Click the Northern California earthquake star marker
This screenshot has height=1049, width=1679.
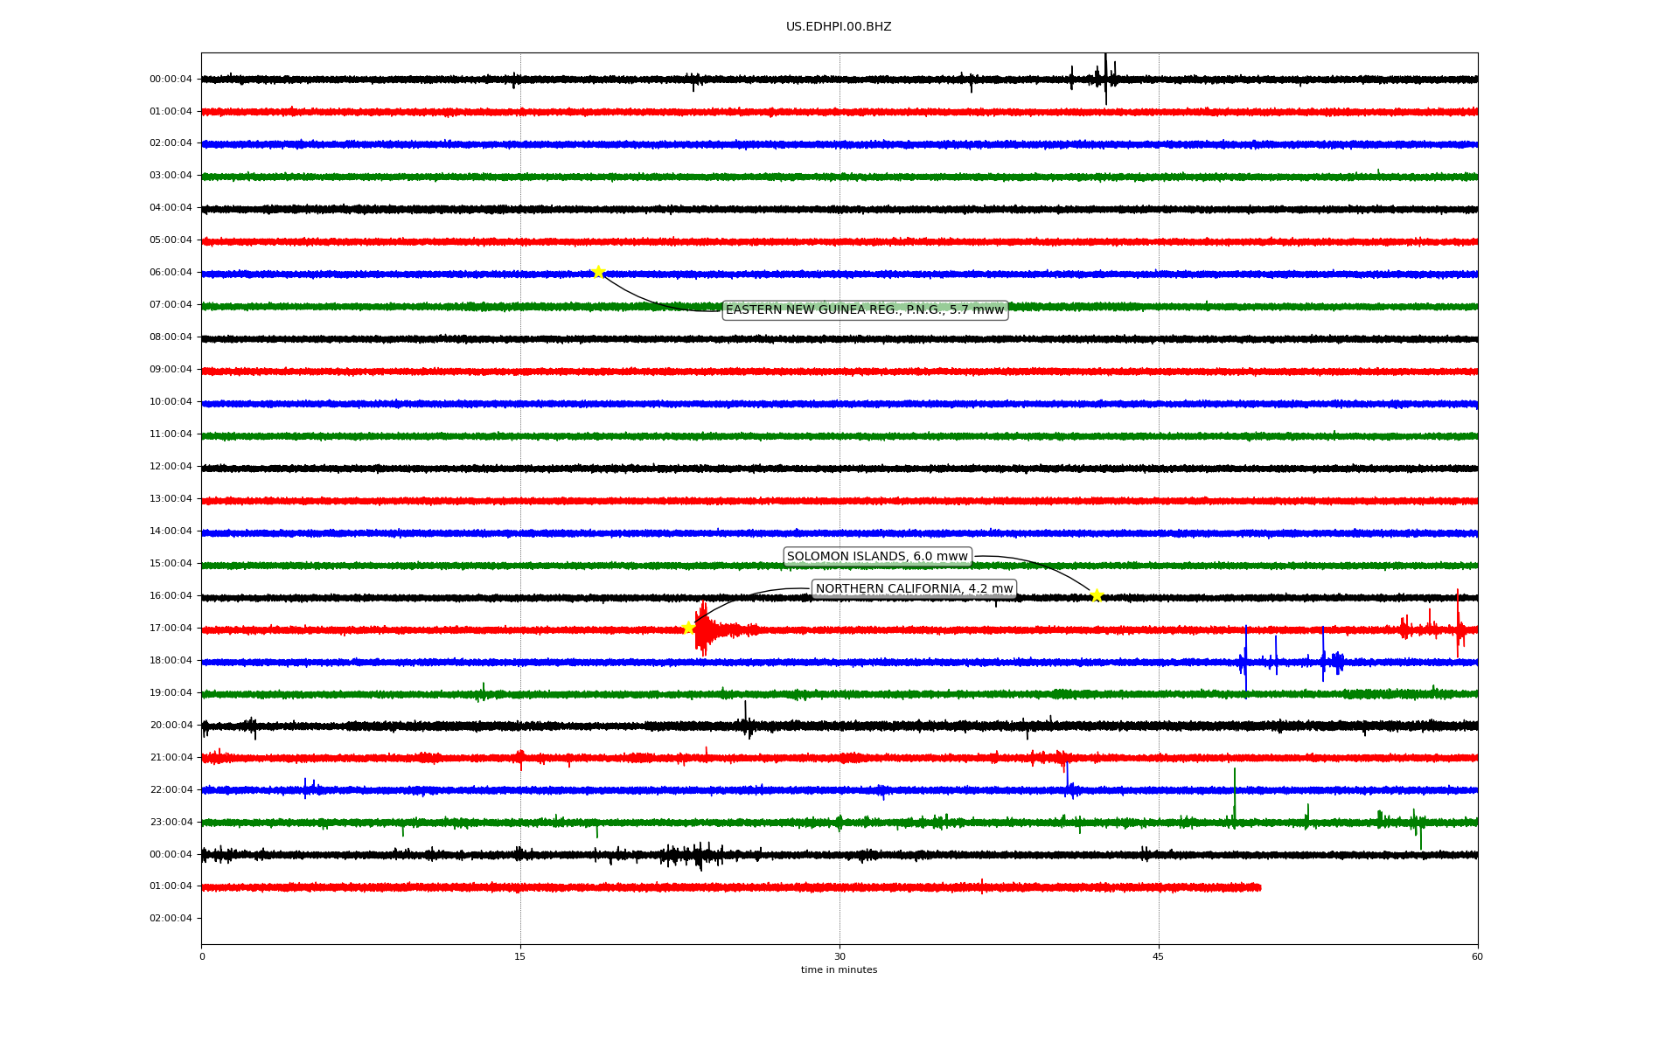coord(688,628)
